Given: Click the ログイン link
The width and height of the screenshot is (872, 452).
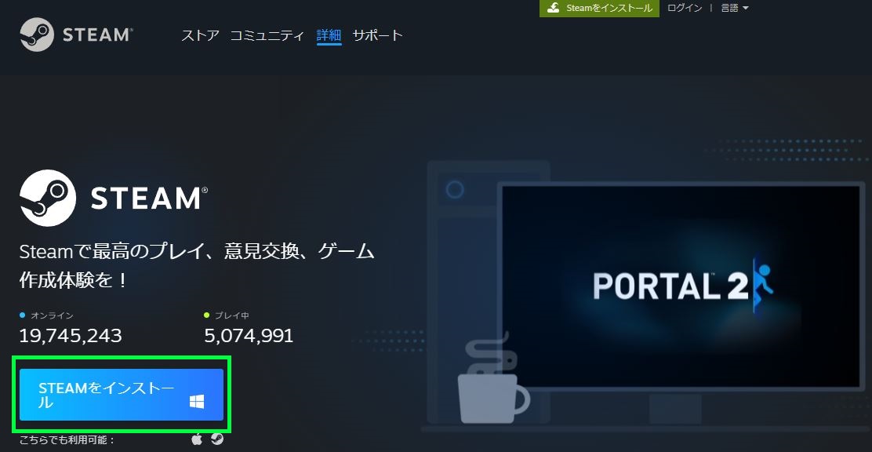Looking at the screenshot, I should (685, 8).
